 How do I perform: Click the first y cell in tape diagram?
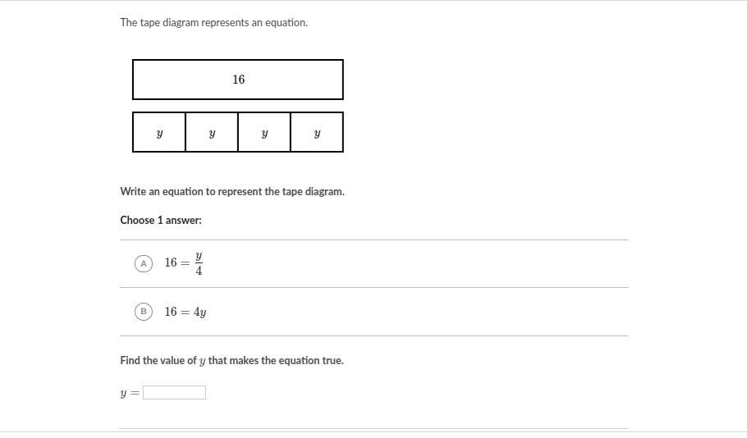tap(159, 132)
